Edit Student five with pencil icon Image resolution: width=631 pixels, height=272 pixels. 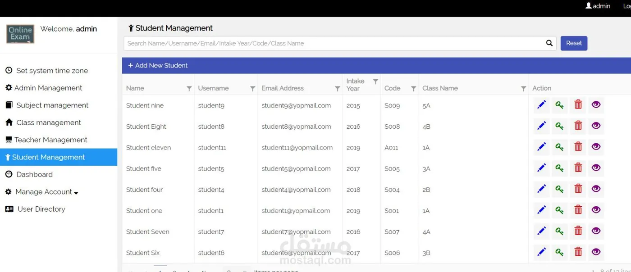click(x=542, y=168)
